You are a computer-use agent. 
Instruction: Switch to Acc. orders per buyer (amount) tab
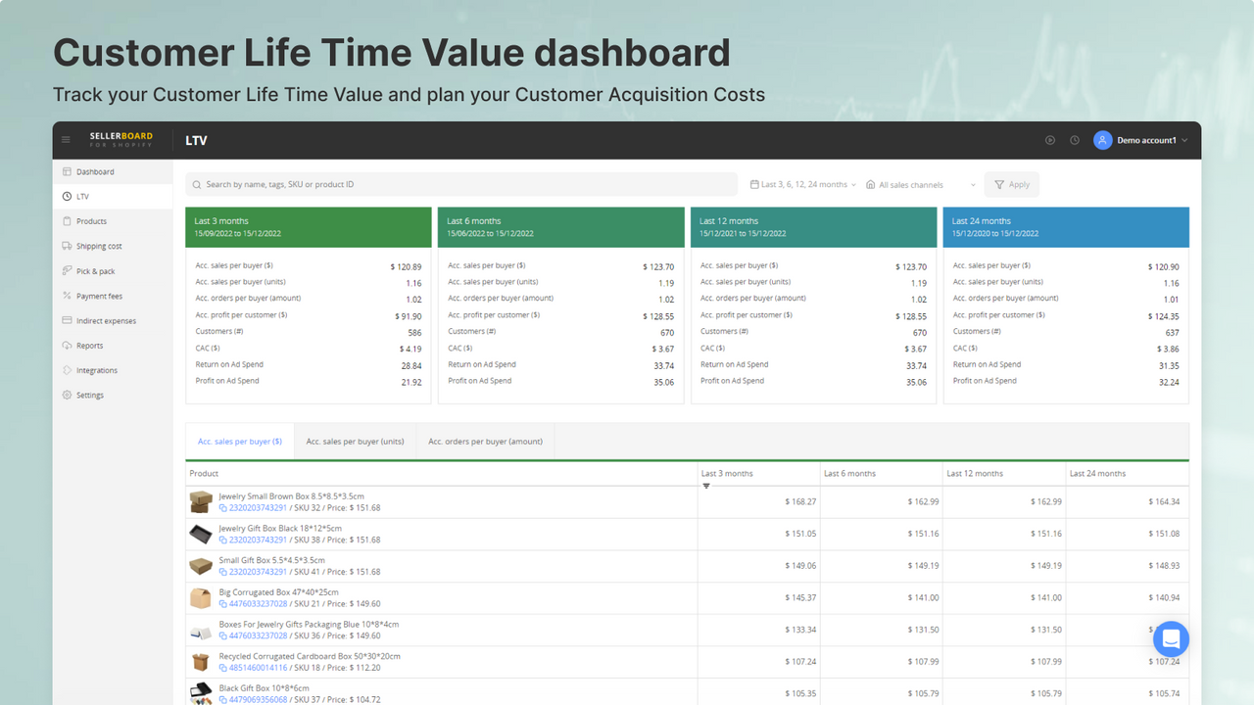(485, 442)
